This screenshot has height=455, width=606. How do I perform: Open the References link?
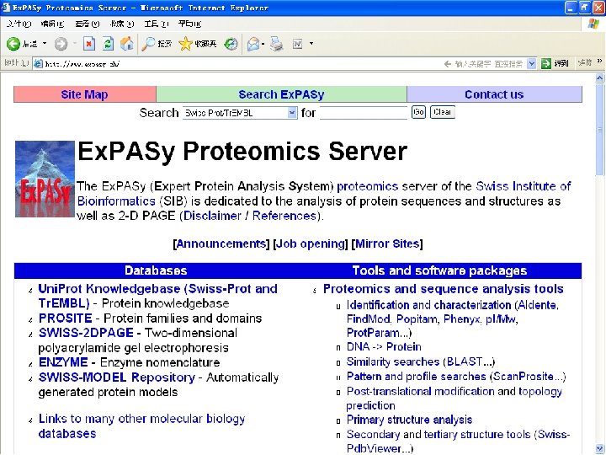coord(284,216)
